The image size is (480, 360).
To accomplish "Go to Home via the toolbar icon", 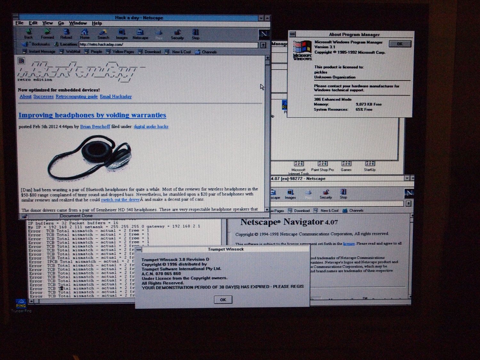I will click(84, 33).
